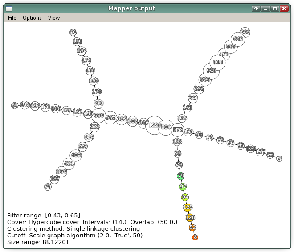Select the orange node labeled 128

[x=190, y=217]
